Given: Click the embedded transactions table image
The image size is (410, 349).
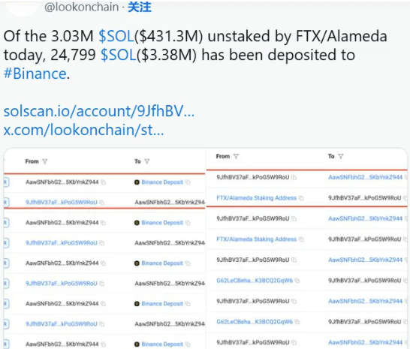Looking at the screenshot, I should point(206,248).
